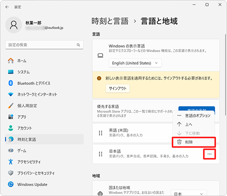Open the more options button for 日本語
Image resolution: width=227 pixels, height=196 pixels.
tap(209, 154)
